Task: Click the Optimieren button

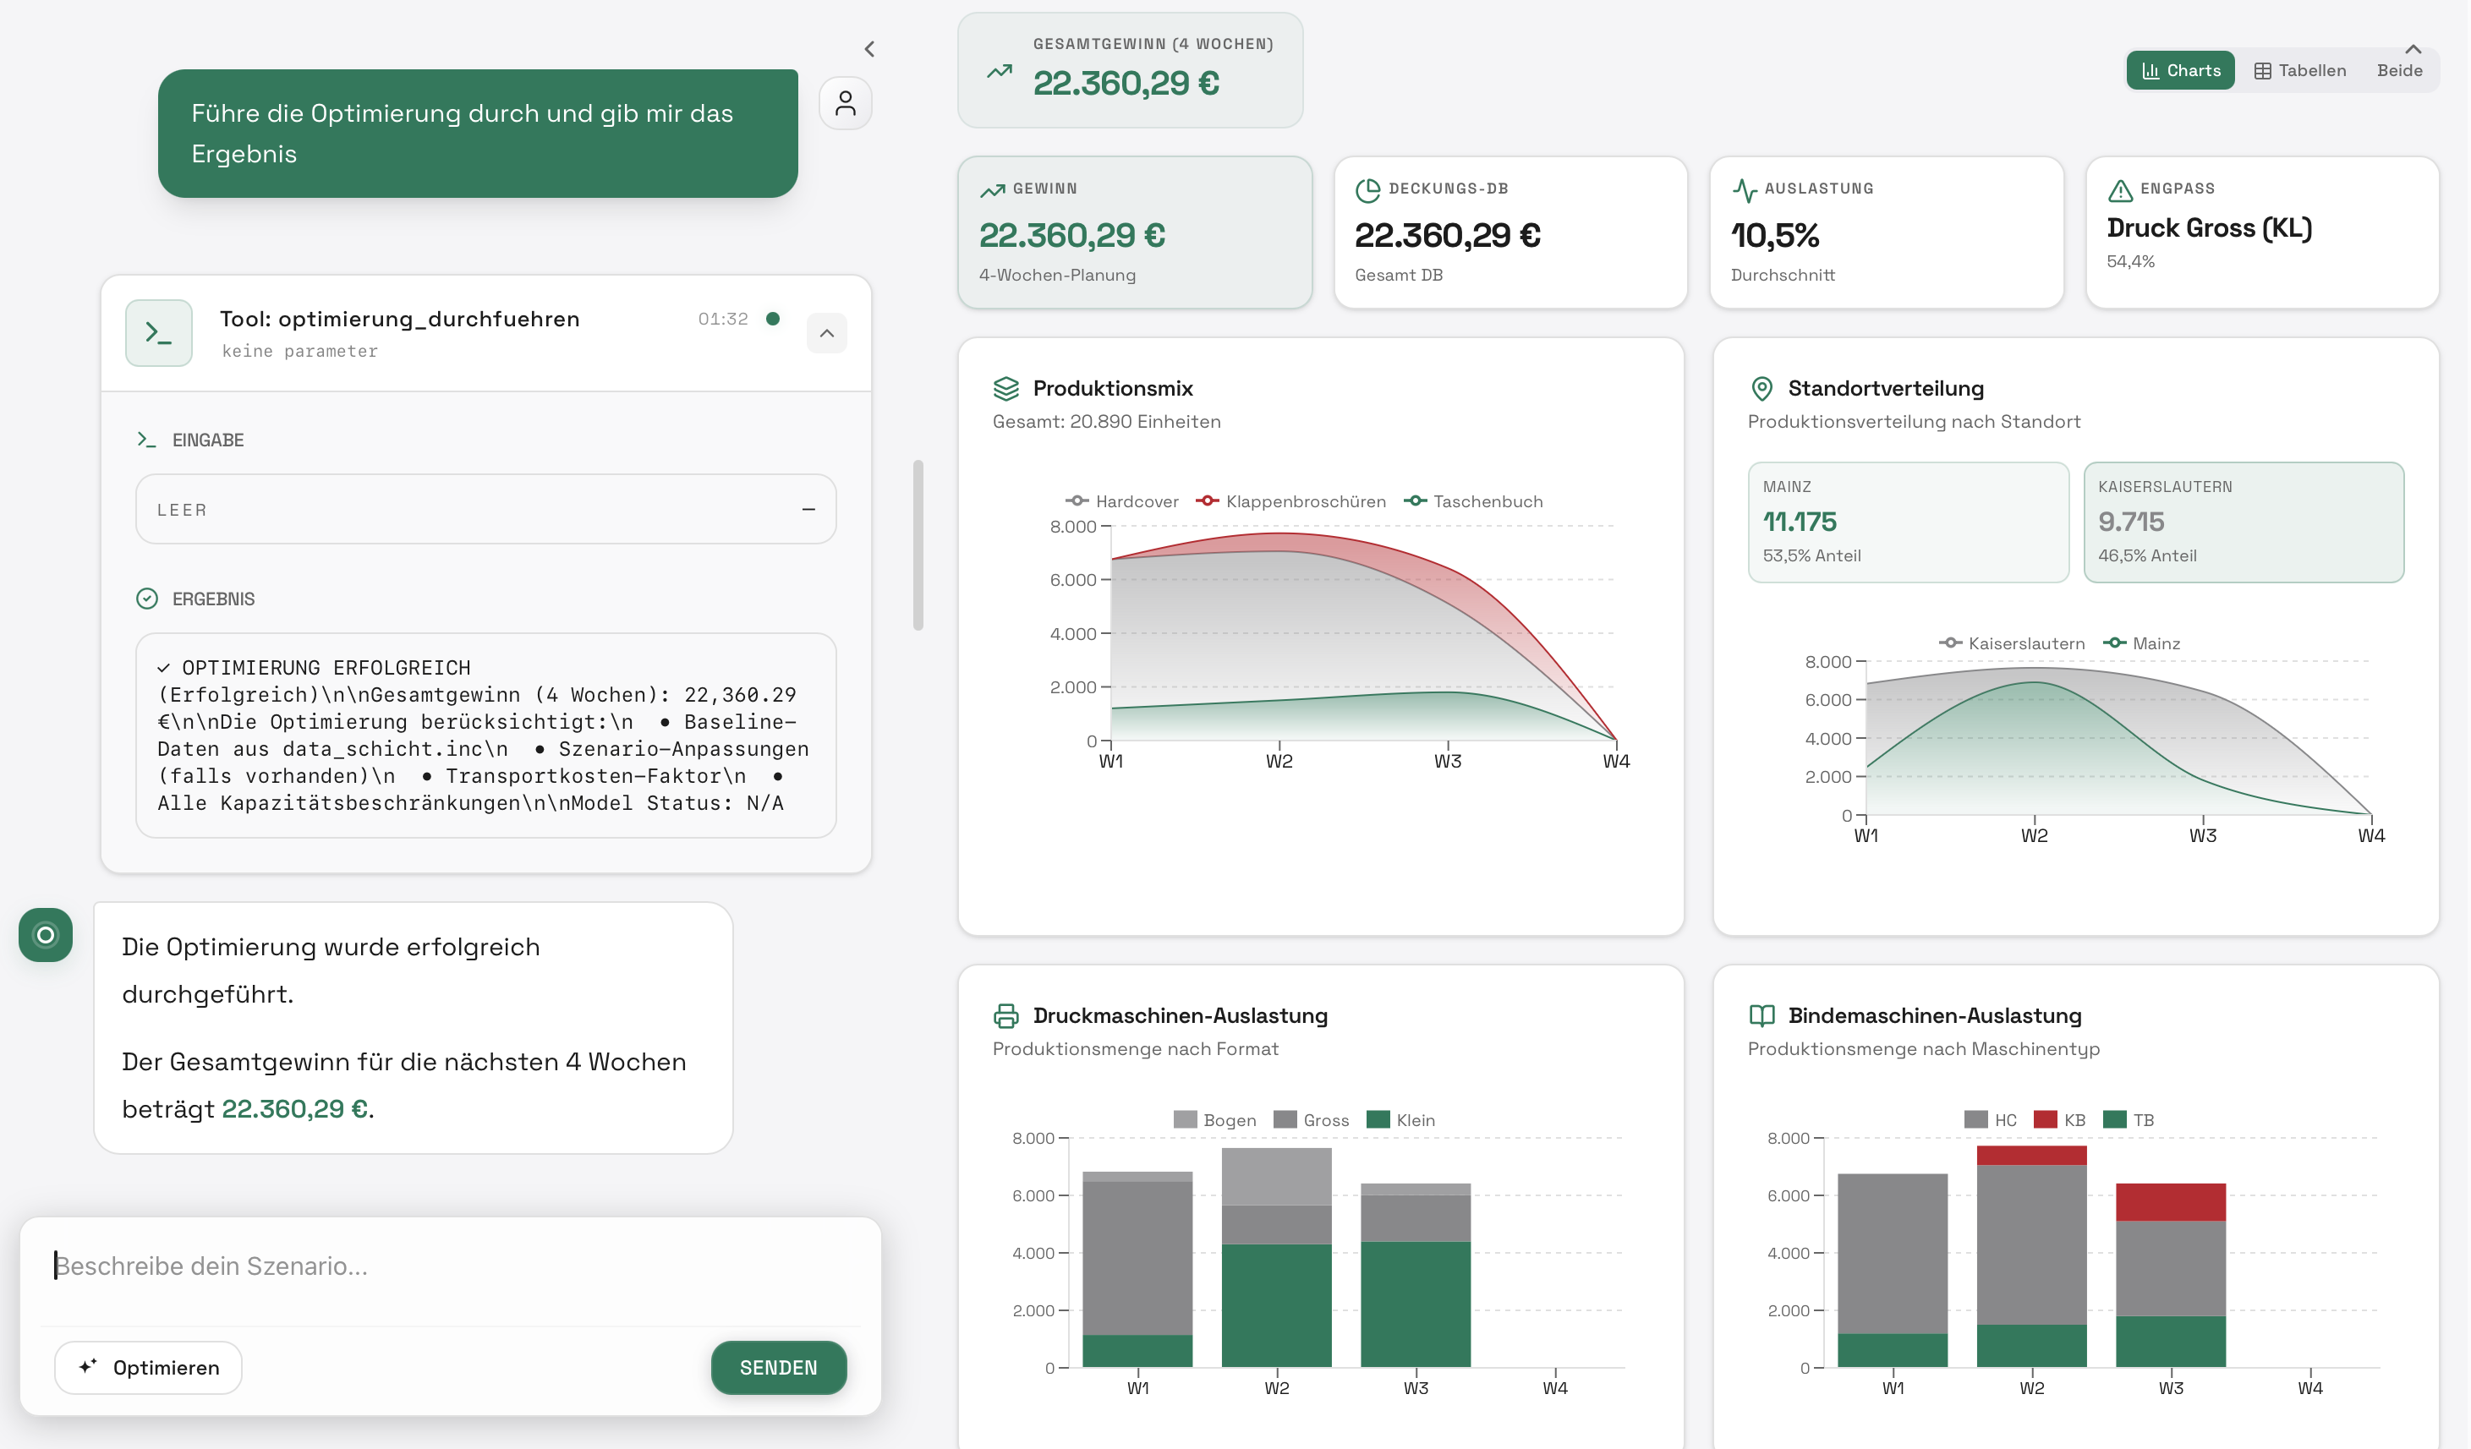Action: tap(148, 1367)
